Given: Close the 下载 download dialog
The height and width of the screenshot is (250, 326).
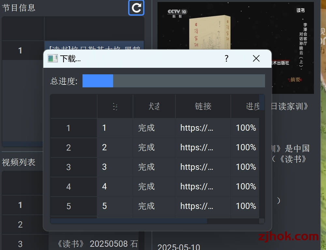Looking at the screenshot, I should (256, 58).
